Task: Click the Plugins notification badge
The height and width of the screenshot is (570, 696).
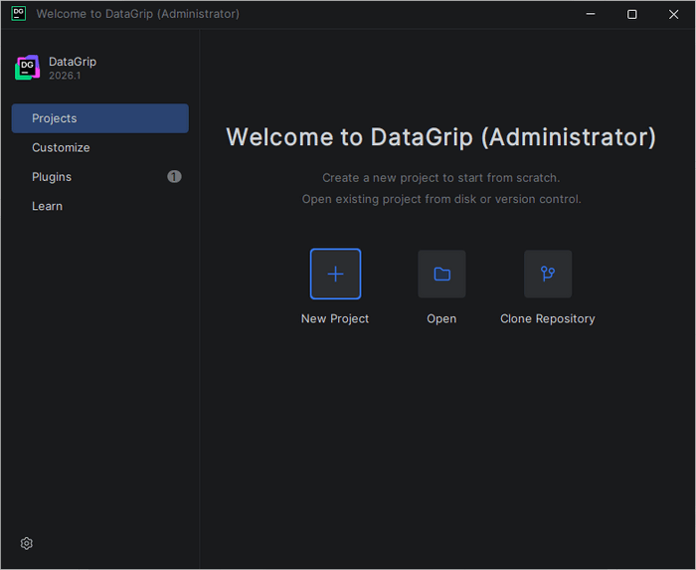Action: click(174, 177)
